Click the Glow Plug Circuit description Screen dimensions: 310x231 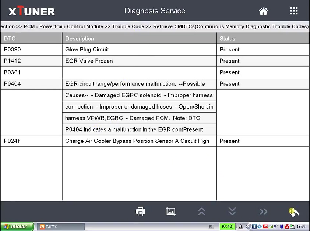pyautogui.click(x=87, y=49)
